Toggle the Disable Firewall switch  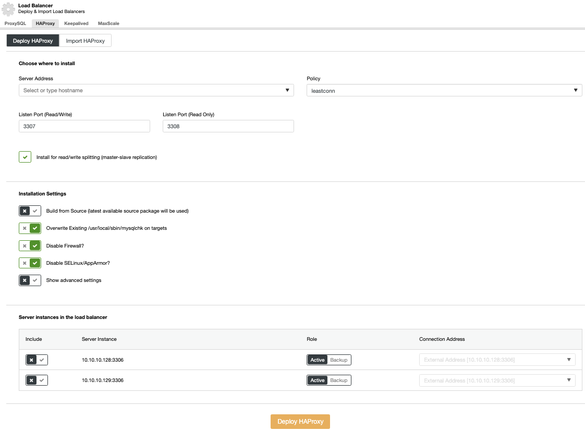(30, 245)
